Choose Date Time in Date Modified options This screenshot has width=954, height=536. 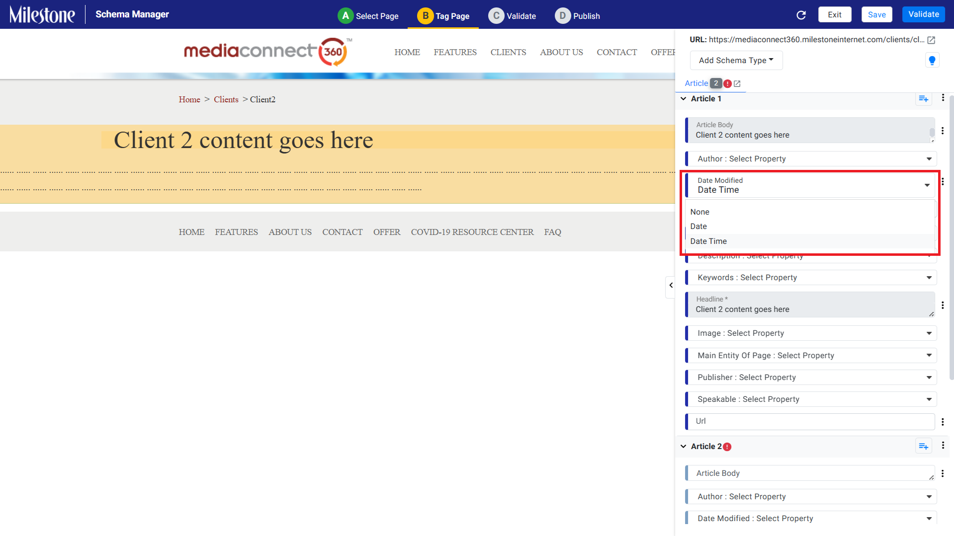810,241
